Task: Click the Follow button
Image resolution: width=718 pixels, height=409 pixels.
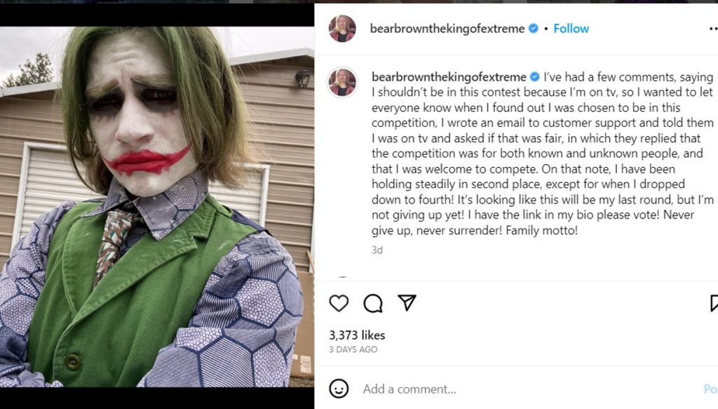Action: 571,29
